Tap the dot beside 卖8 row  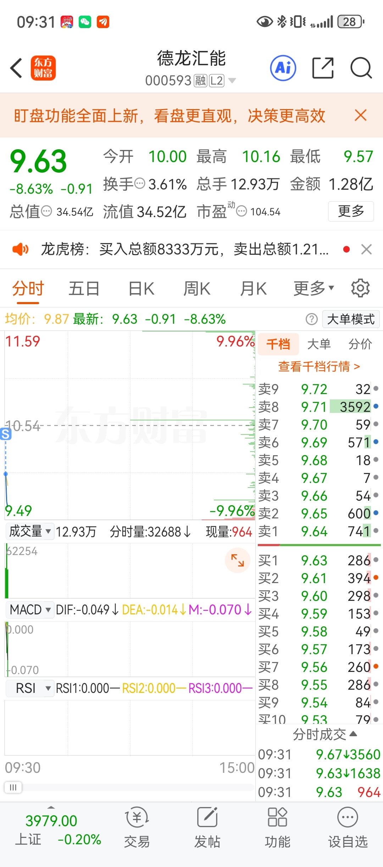[376, 406]
